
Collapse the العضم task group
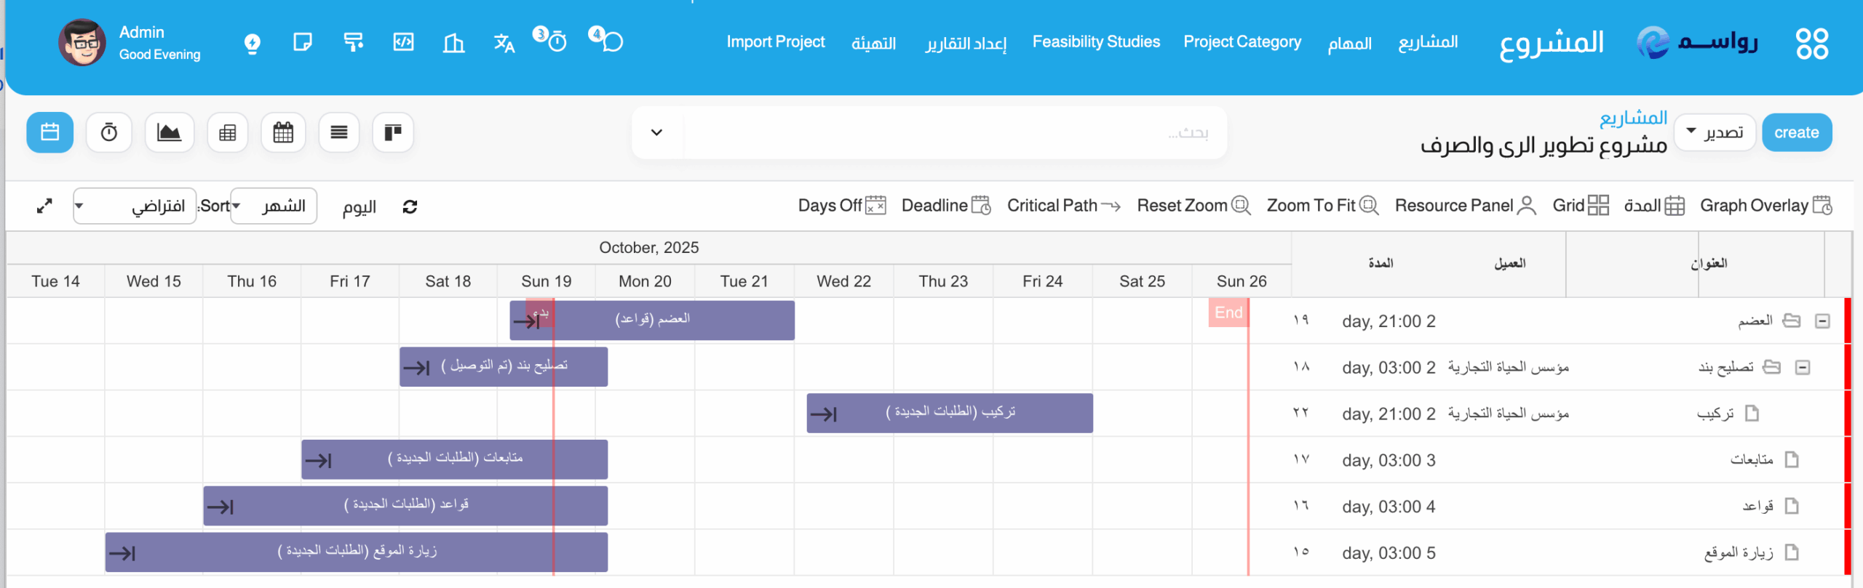coord(1822,321)
